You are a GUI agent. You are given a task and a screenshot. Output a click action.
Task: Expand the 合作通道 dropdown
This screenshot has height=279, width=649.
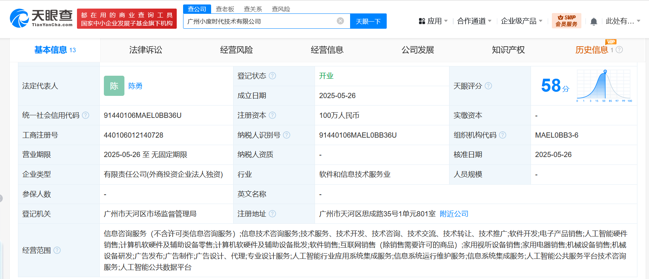[474, 21]
